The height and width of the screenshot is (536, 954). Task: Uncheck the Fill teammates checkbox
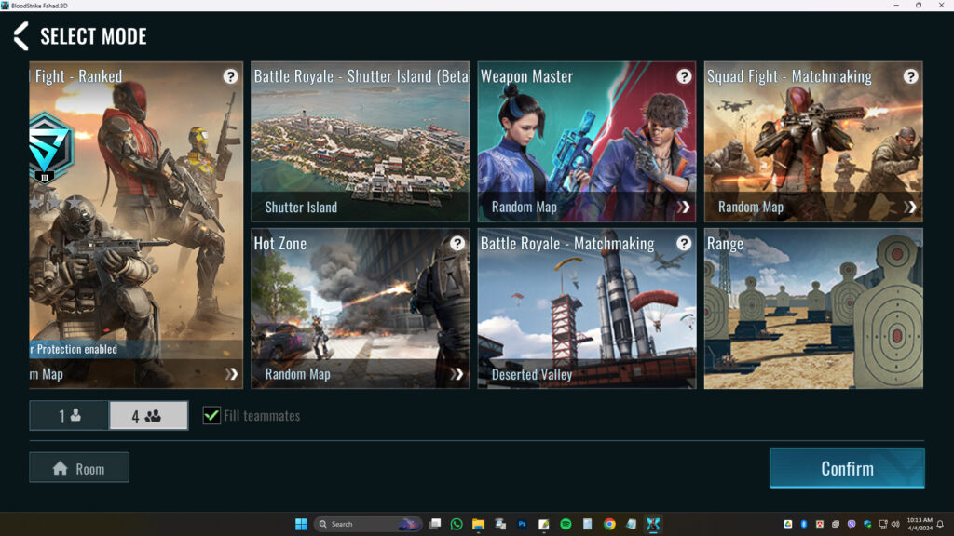[x=211, y=416]
